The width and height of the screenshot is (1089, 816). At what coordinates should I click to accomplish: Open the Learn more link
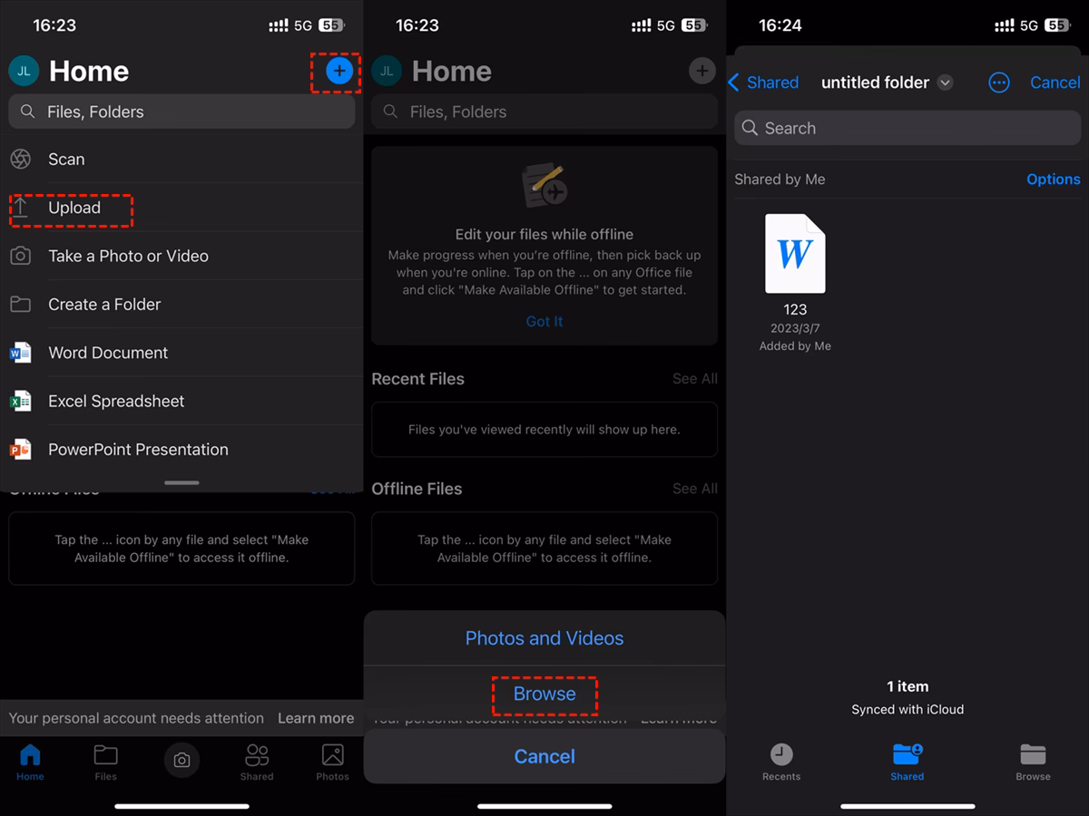click(x=316, y=717)
